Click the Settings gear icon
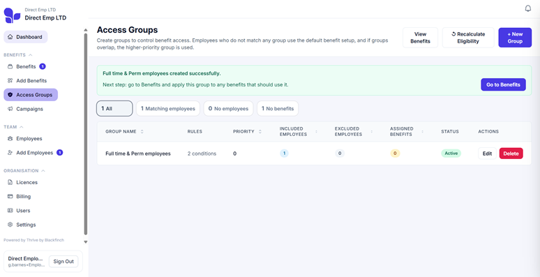This screenshot has height=277, width=540. coord(10,225)
